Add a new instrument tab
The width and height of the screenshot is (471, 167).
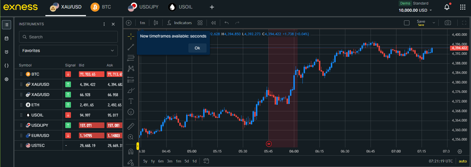[212, 7]
